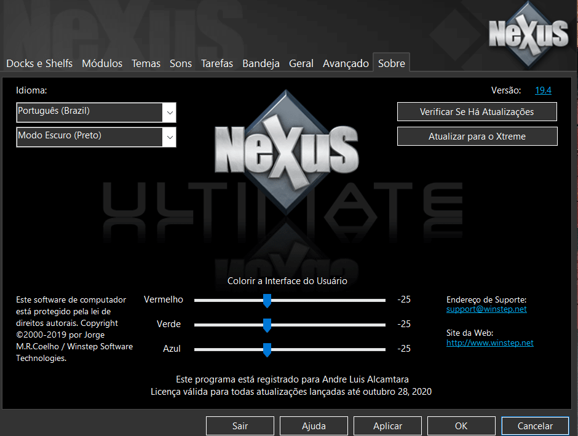Open the Módulos tab
Image resolution: width=578 pixels, height=436 pixels.
point(102,63)
